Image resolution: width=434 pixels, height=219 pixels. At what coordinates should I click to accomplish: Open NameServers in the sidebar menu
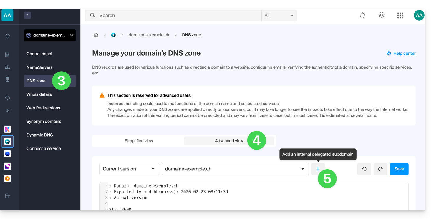39,67
